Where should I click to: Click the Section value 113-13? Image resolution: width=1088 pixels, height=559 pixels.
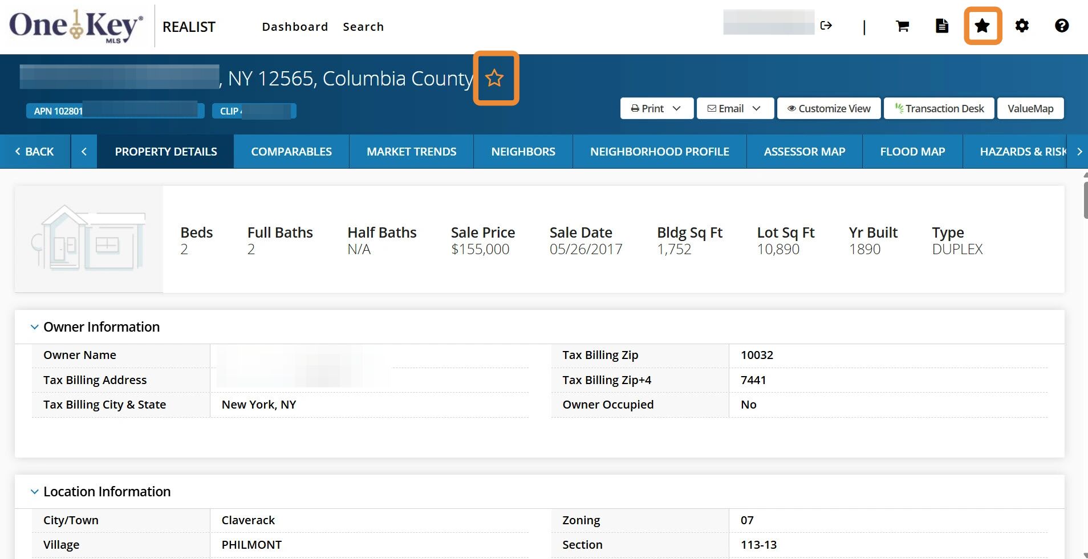758,545
